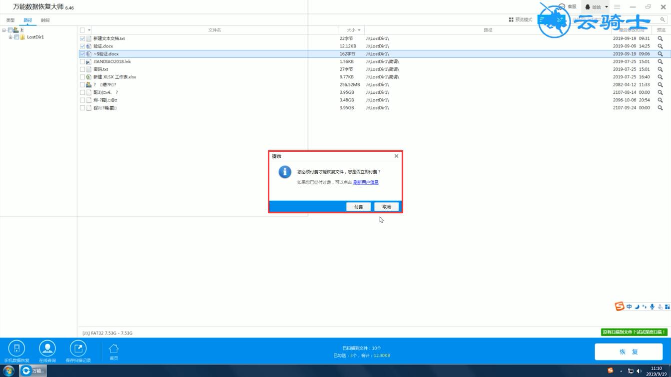Viewport: 671px width, 377px height.
Task: Click the Sogou floating bar microphone icon
Action: pos(652,307)
